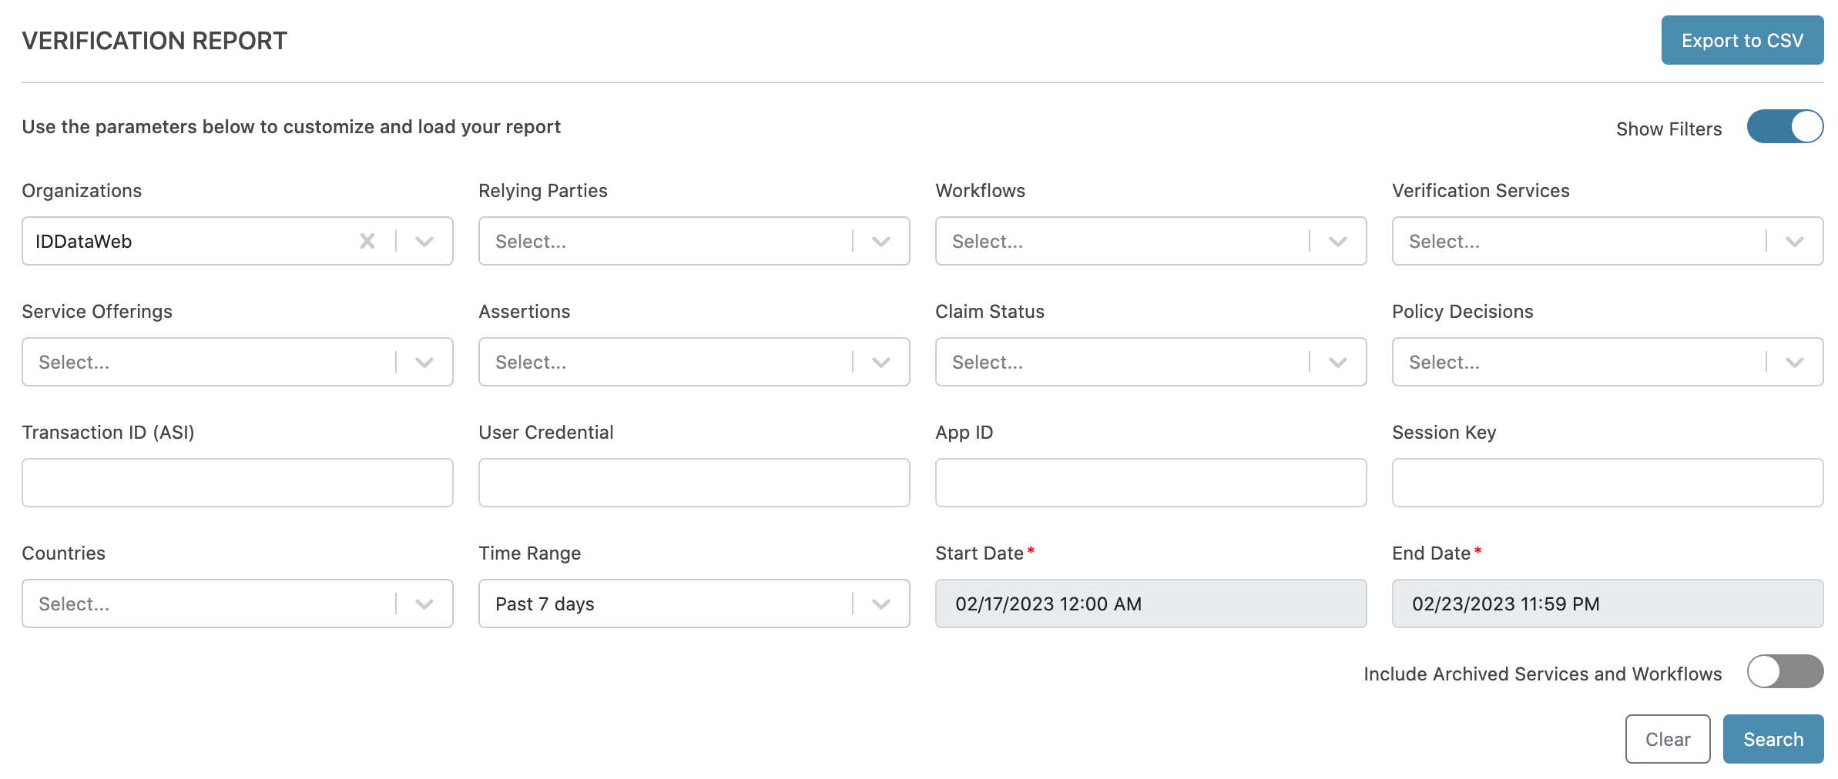Reset filters with the Clear button

1668,740
